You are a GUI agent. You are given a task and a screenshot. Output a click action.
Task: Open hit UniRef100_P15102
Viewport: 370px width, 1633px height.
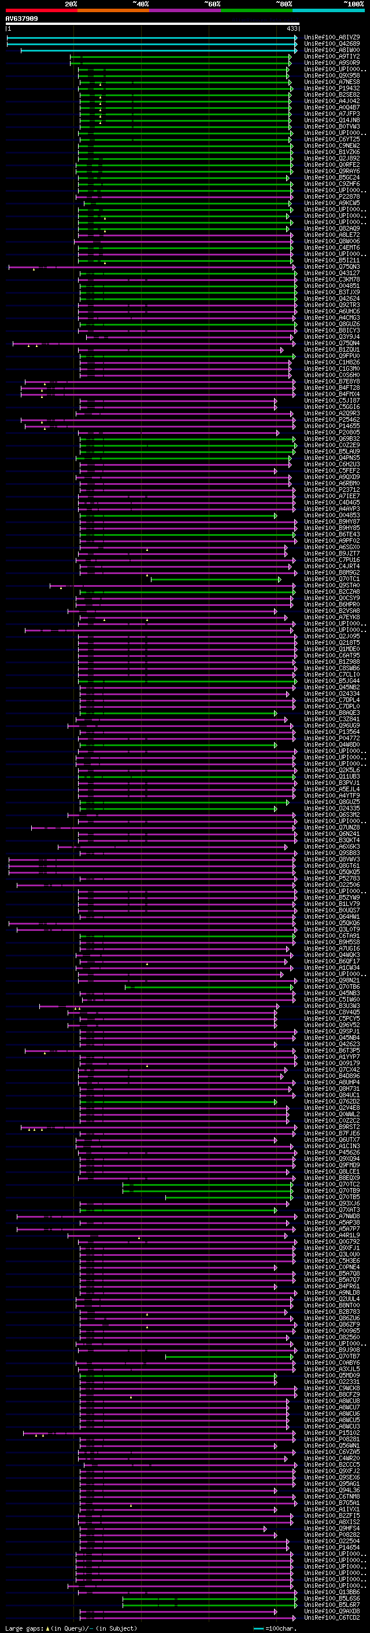(332, 1433)
